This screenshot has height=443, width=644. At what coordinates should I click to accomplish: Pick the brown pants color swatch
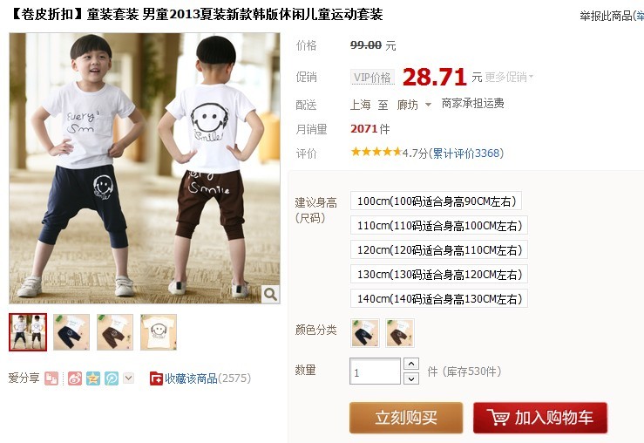(400, 333)
